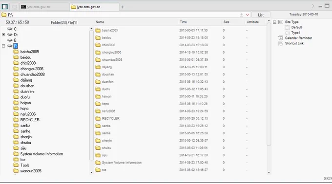Click sanhe folder name in file list
The height and width of the screenshot is (184, 332).
click(x=106, y=133)
